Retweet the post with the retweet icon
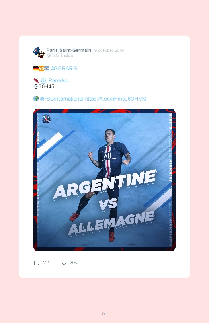This screenshot has width=209, height=323. pyautogui.click(x=37, y=263)
